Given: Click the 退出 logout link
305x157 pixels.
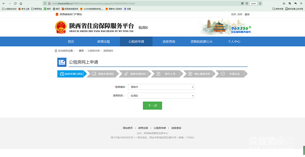Looking at the screenshot, I should point(247,14).
